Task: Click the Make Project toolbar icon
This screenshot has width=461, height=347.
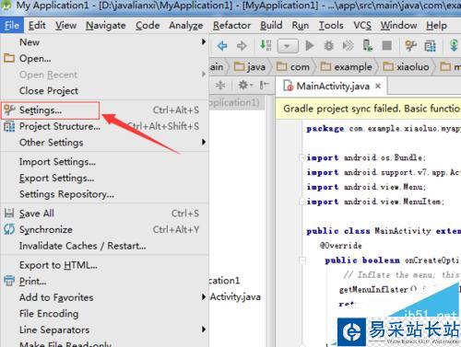Action: tap(266, 45)
